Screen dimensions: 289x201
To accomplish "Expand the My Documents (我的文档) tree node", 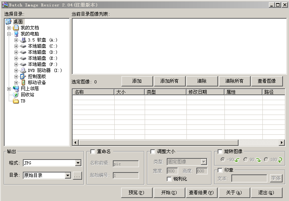I will (9, 28).
